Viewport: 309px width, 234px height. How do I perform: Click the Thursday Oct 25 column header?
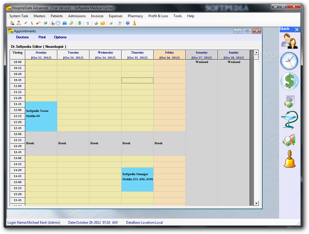137,55
